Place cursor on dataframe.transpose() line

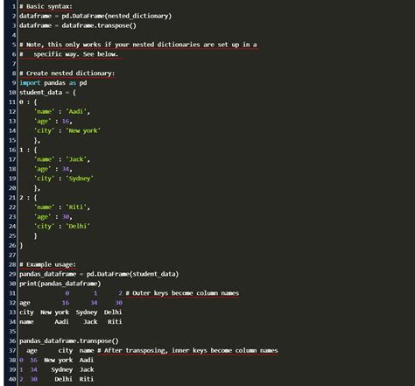point(78,25)
